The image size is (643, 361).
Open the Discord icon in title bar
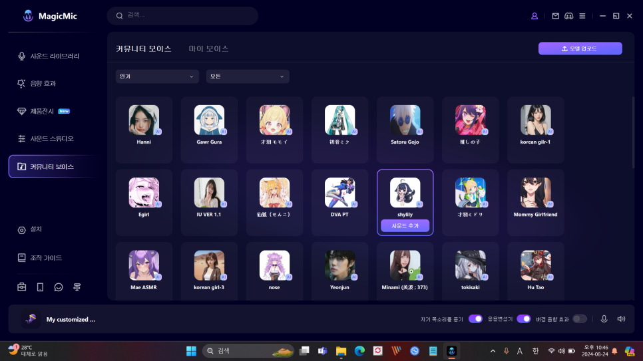568,16
